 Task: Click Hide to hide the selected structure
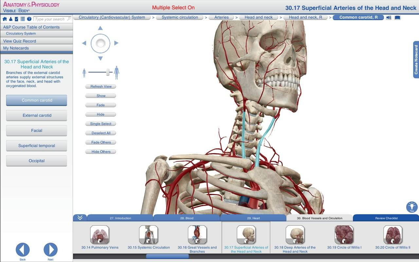point(100,115)
